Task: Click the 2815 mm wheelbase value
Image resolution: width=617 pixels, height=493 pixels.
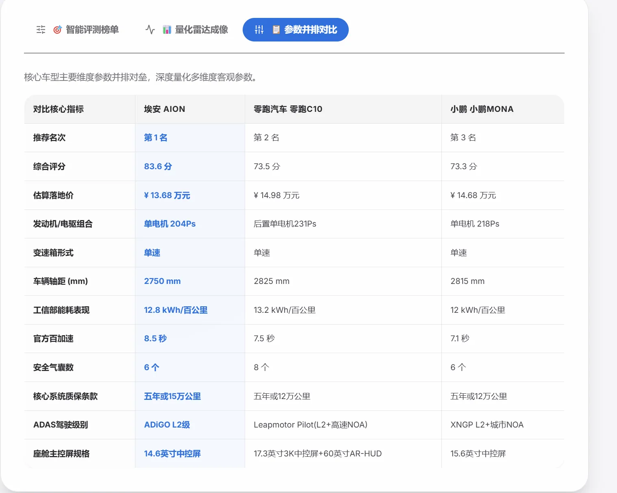Action: (x=467, y=281)
